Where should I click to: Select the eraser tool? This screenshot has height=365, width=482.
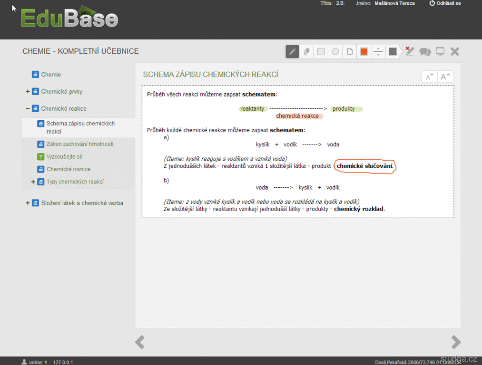[306, 52]
